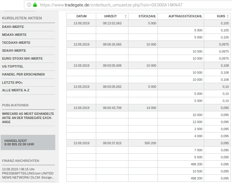The width and height of the screenshot is (232, 183).
Task: Click Stückzahl value 505 200
Action: [x=150, y=143]
